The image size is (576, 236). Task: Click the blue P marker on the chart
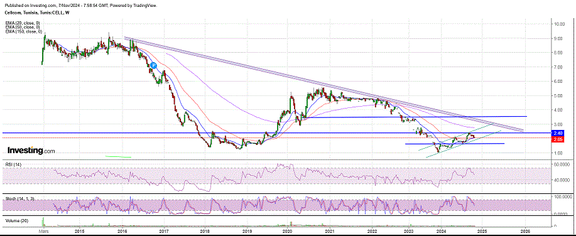(153, 65)
